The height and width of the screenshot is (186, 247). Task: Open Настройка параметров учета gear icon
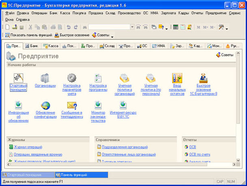(x=72, y=78)
